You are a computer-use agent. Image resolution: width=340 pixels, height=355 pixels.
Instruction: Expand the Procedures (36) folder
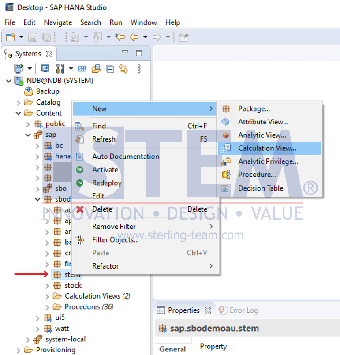47,307
